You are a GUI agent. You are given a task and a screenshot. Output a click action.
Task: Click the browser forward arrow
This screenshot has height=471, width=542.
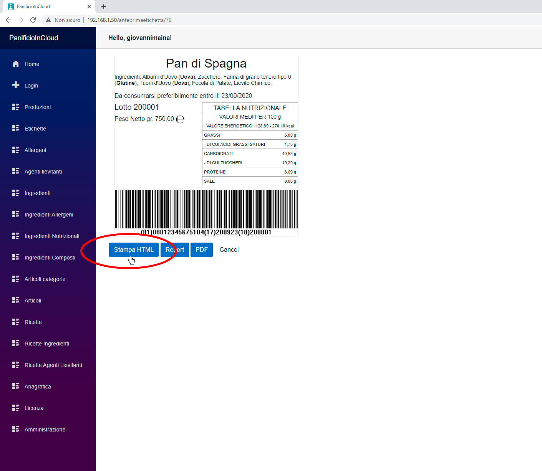(21, 20)
